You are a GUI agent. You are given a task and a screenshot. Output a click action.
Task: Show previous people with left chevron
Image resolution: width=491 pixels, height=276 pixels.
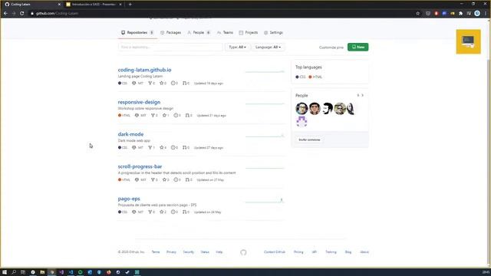coord(358,95)
